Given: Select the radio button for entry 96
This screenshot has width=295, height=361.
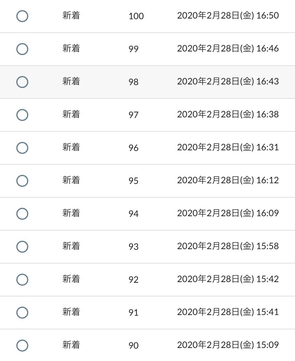Looking at the screenshot, I should (22, 148).
